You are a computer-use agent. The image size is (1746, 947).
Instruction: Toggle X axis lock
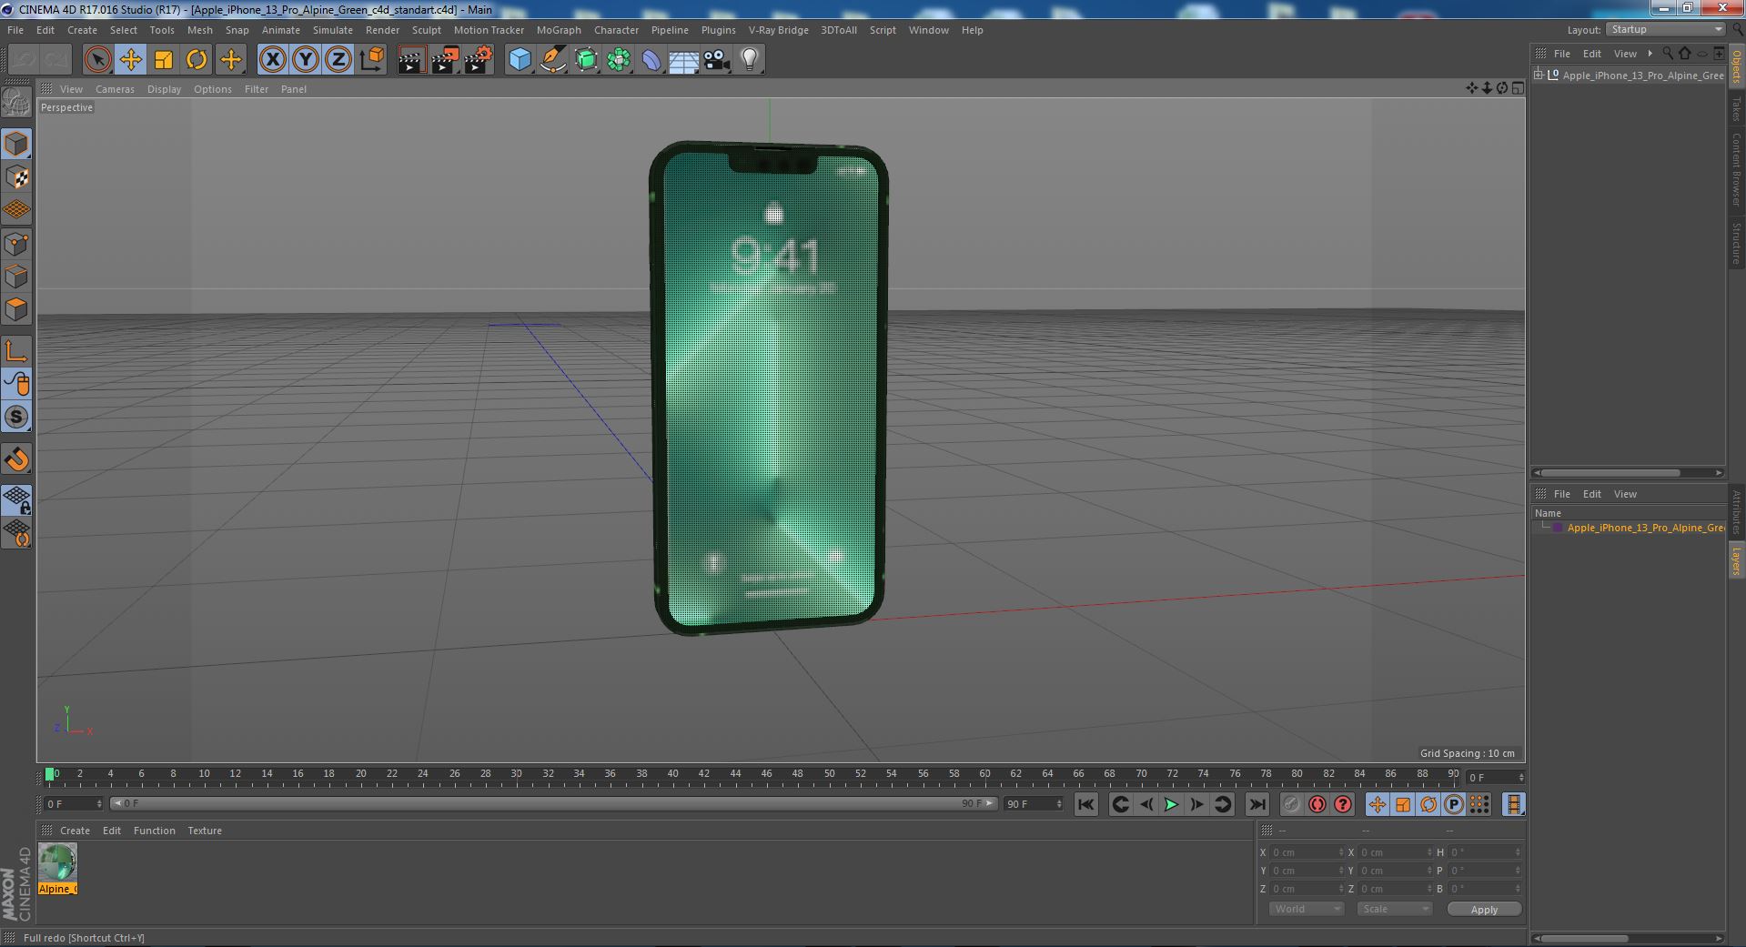(272, 60)
